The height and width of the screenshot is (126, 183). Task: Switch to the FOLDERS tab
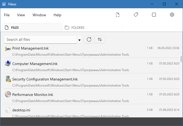pyautogui.click(x=93, y=27)
